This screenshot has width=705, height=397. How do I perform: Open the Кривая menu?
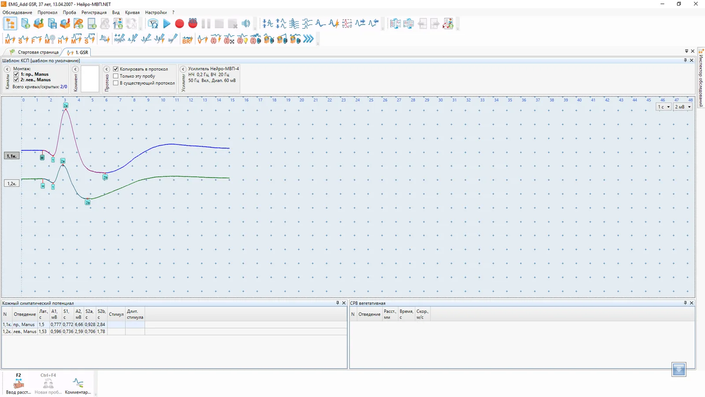click(x=132, y=12)
